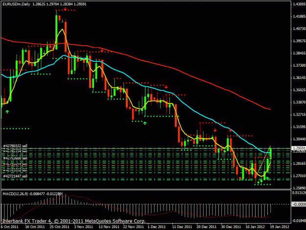306x230 pixels.
Task: Click the 1.27010 price axis label
Action: coord(299,176)
